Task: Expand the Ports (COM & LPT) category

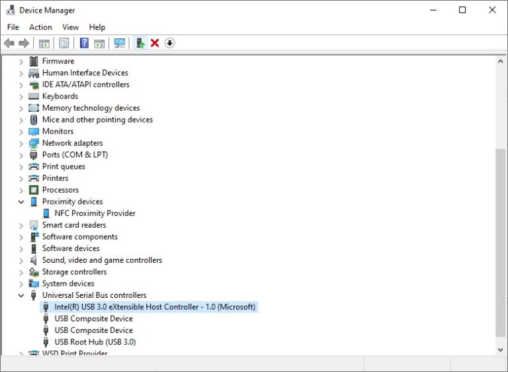Action: pyautogui.click(x=21, y=155)
